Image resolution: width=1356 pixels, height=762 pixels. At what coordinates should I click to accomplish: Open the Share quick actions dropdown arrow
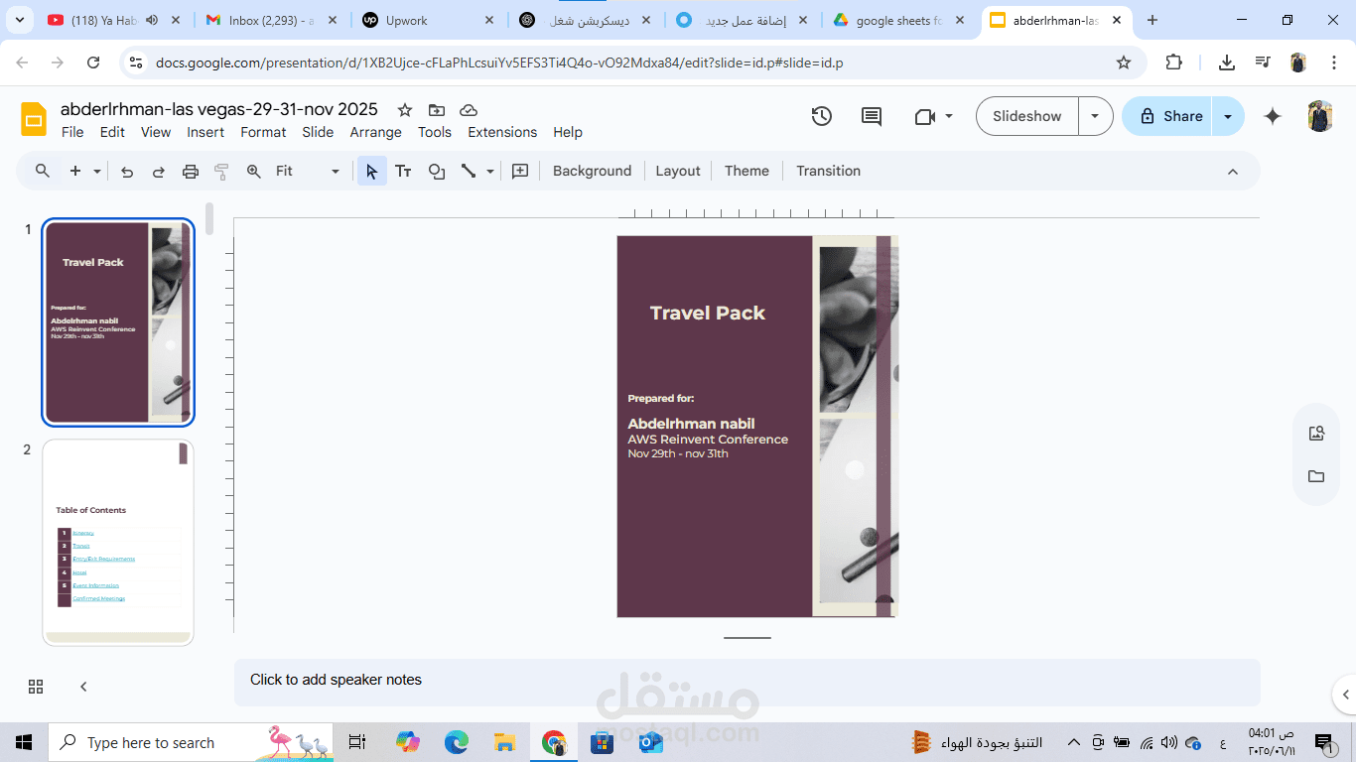1228,116
